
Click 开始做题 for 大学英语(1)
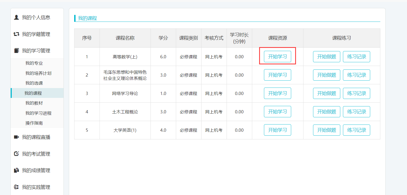pyautogui.click(x=327, y=130)
